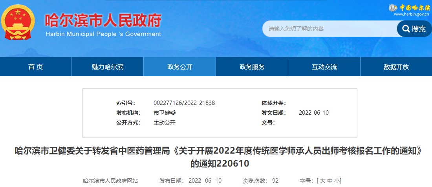The image size is (432, 187).
Task: Focus the search box with placeholder text
Action: pyautogui.click(x=329, y=29)
